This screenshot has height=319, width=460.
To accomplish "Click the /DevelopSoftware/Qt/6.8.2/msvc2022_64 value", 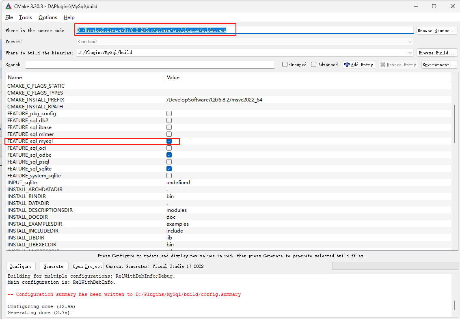I will [214, 100].
